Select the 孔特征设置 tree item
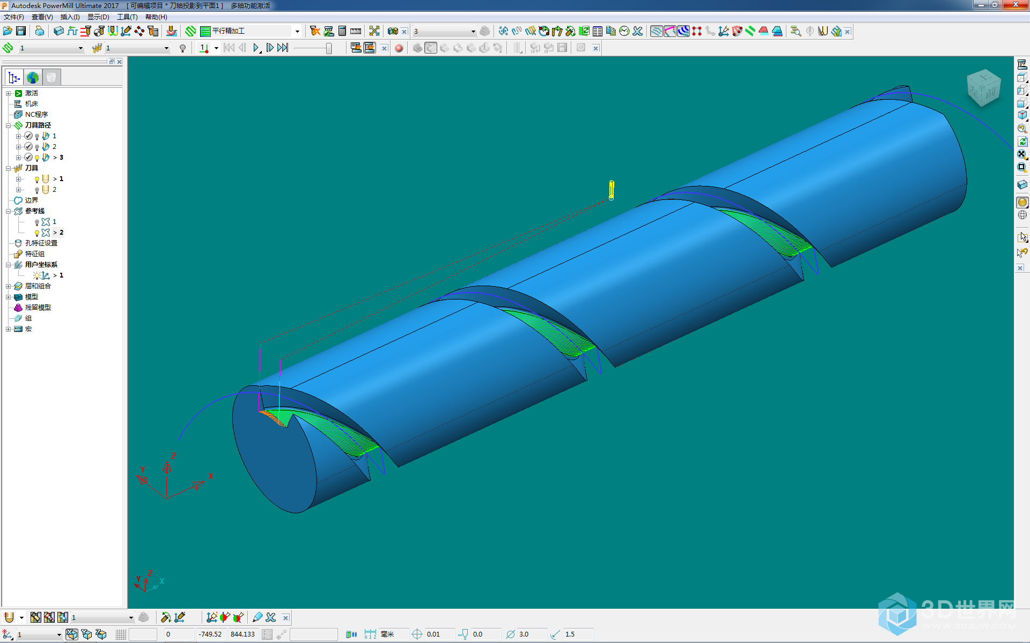 [x=41, y=243]
